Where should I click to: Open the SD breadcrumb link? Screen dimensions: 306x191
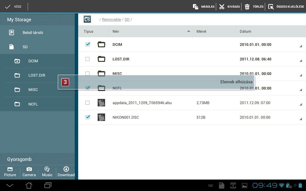pos(127,19)
